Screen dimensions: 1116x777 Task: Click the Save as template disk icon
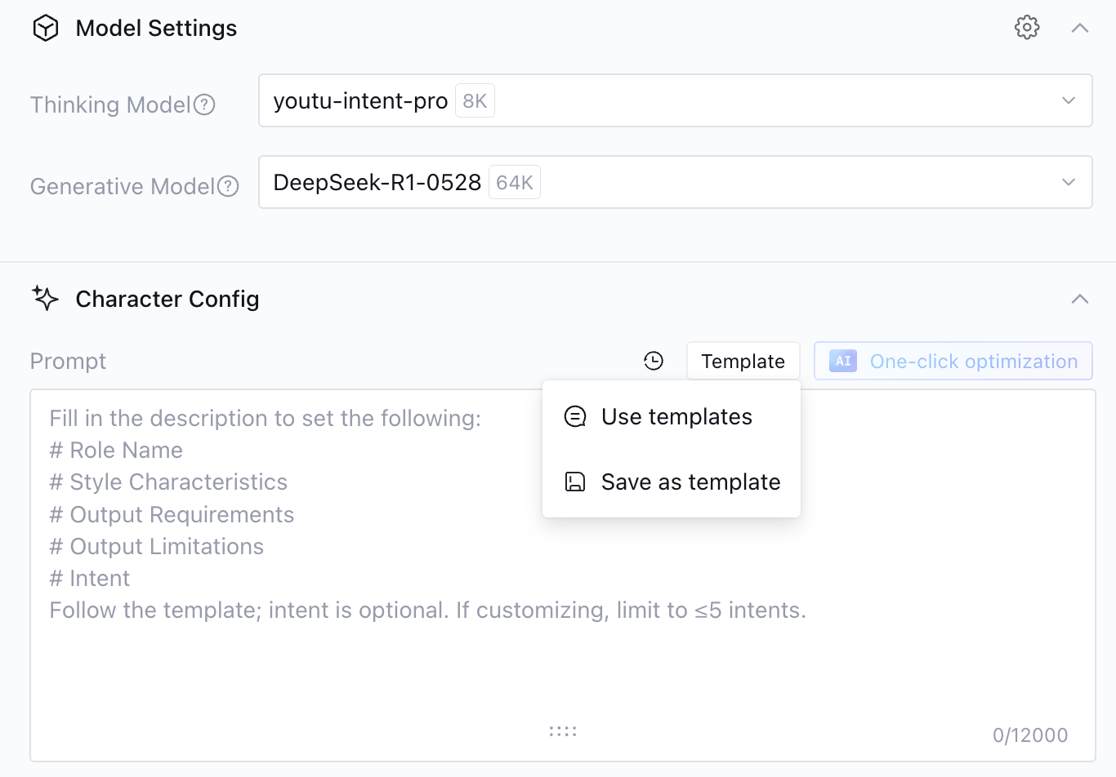(x=575, y=482)
